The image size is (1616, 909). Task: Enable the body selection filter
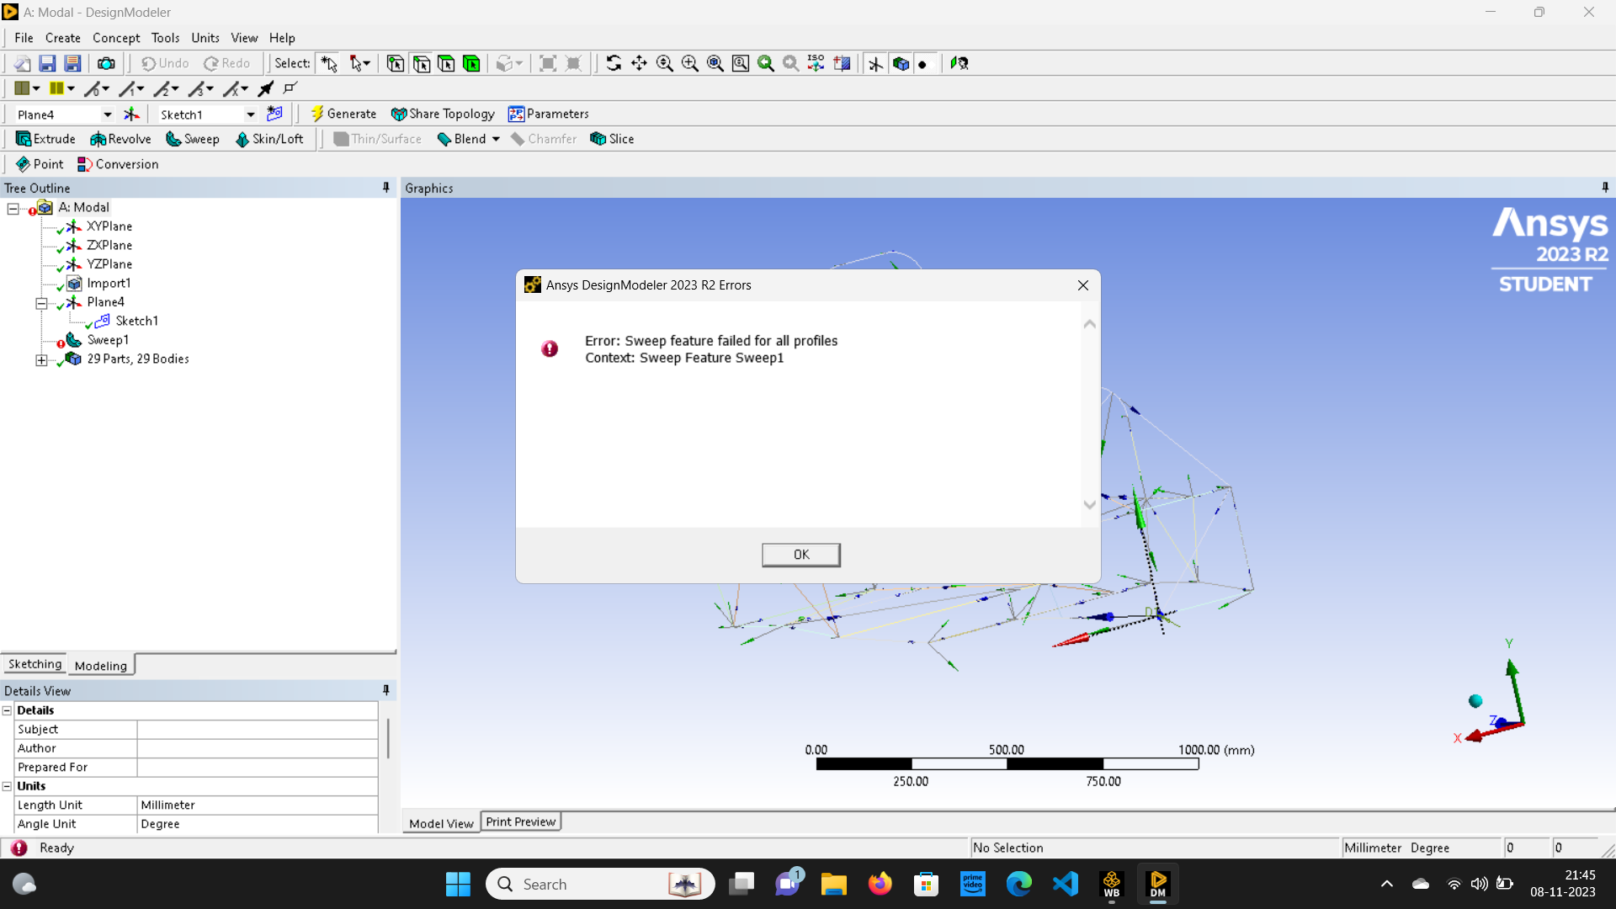click(471, 63)
